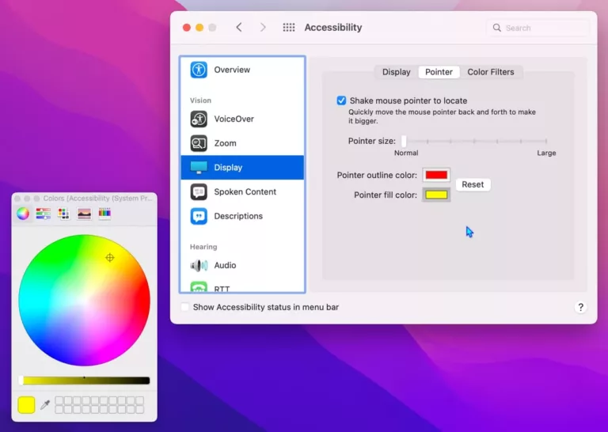Click the search magnifier icon

(496, 28)
